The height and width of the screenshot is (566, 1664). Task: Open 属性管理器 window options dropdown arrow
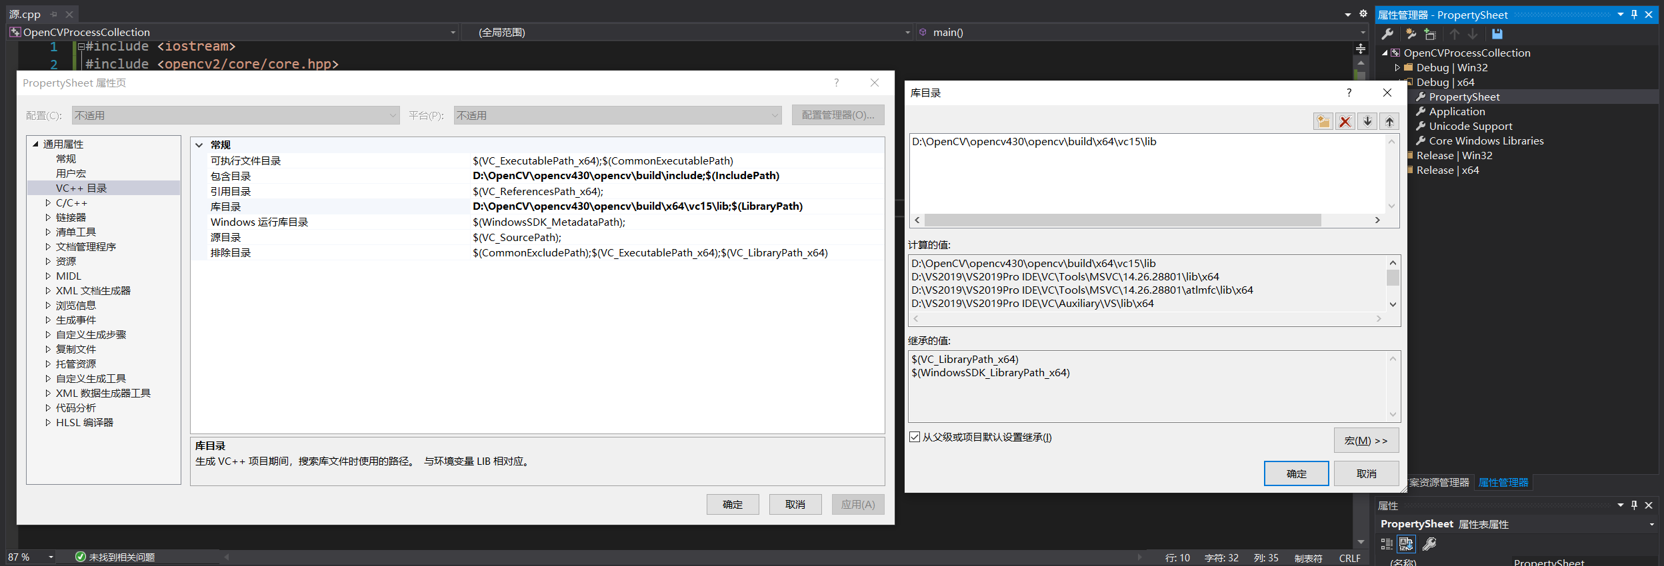coord(1620,15)
